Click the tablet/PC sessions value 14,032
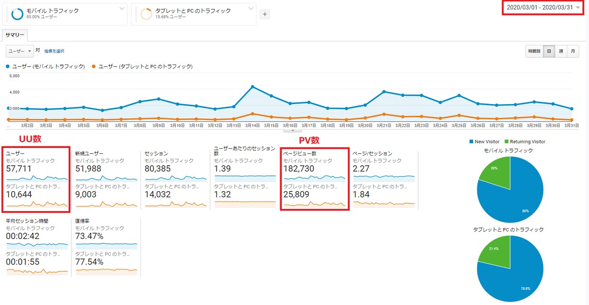 pos(158,195)
